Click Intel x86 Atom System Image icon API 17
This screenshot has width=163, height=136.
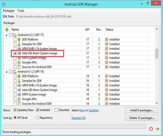click(x=19, y=53)
